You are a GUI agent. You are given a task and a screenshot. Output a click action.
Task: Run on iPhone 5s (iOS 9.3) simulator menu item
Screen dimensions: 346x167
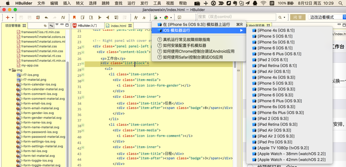[x=199, y=24]
